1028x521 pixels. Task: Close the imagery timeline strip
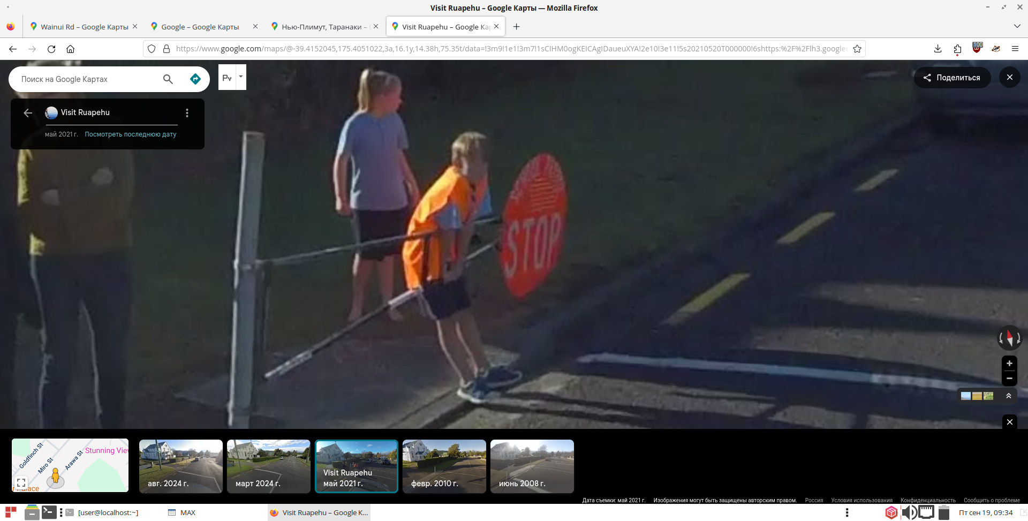1010,422
